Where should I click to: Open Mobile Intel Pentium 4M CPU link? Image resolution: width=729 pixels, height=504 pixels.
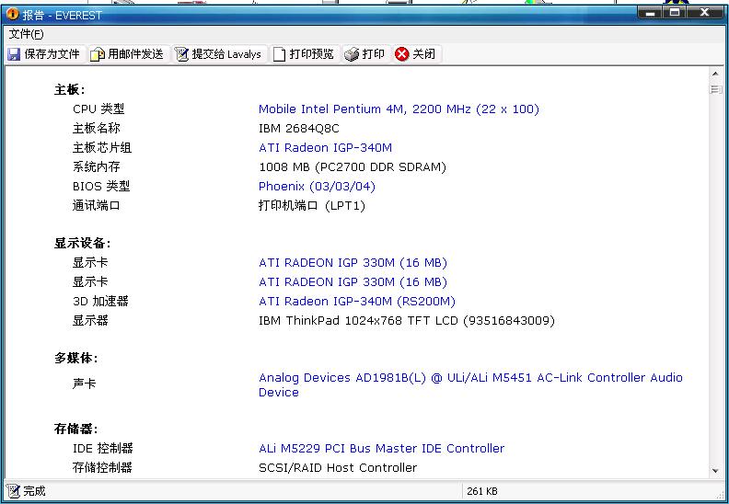(399, 109)
